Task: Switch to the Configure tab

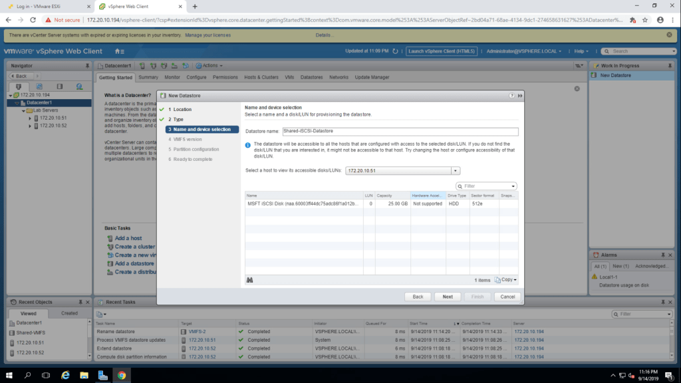Action: (196, 77)
